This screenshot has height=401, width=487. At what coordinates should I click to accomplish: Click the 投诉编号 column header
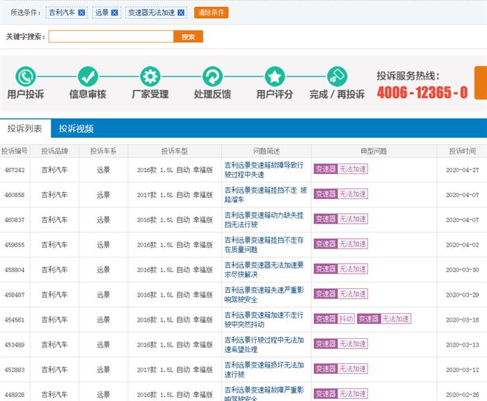(x=15, y=151)
